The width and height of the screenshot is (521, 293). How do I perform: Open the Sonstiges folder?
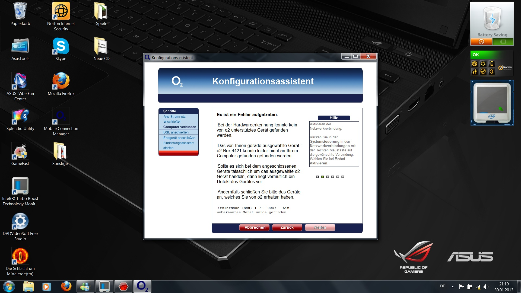pyautogui.click(x=61, y=154)
